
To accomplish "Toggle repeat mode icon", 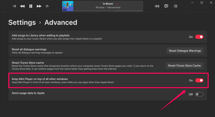I will [x=47, y=6].
